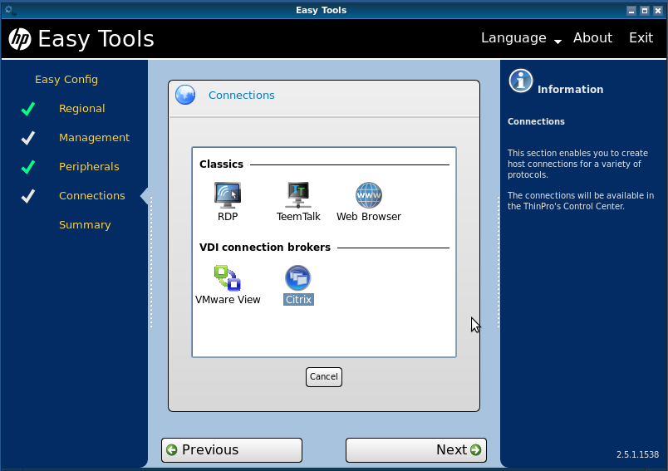The image size is (668, 471).
Task: Go to the Management step
Action: coord(94,138)
